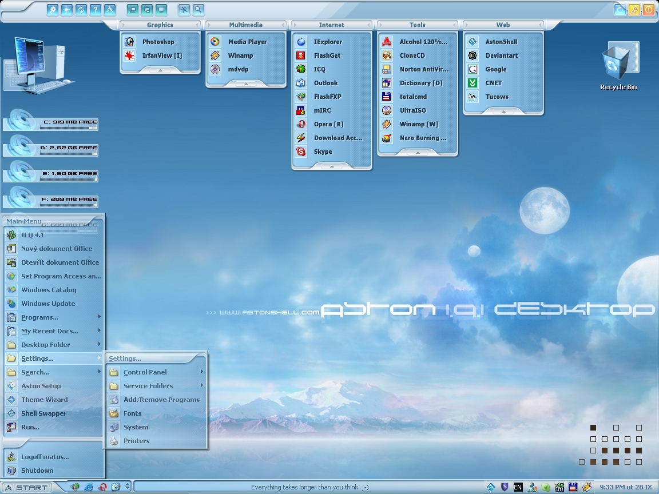
Task: Expand the Control Panel submenu arrow
Action: [x=202, y=372]
